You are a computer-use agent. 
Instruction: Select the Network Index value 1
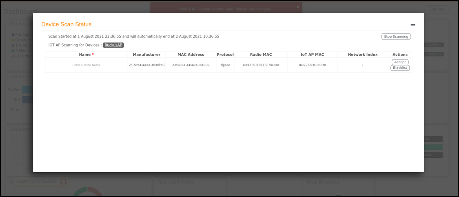[x=363, y=65]
